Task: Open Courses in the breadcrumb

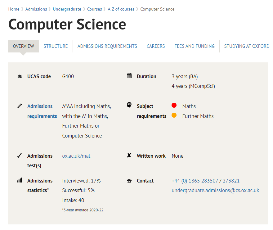Action: coord(95,9)
